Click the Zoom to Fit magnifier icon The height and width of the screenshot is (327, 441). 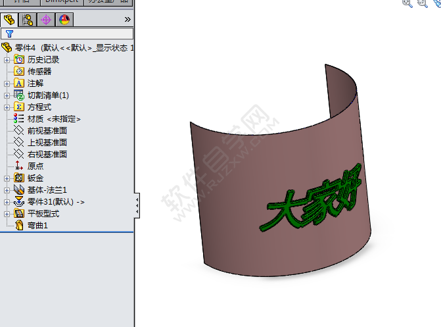[407, 3]
